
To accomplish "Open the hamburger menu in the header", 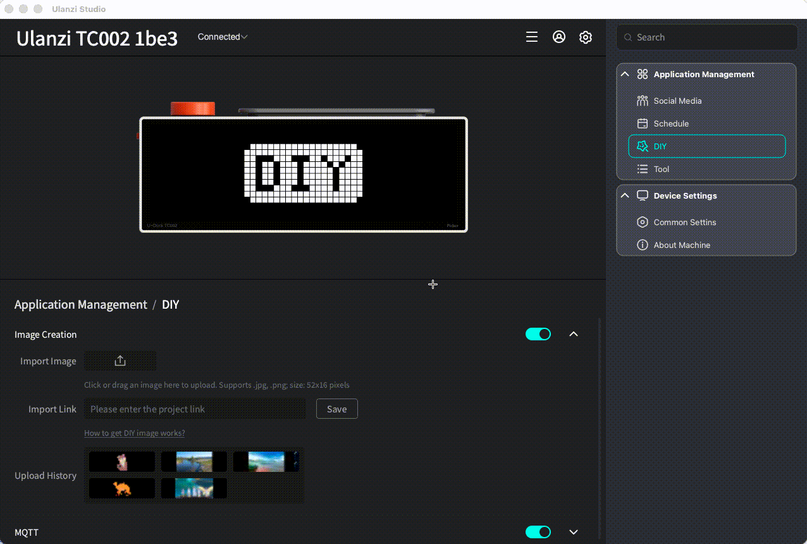I will 532,37.
